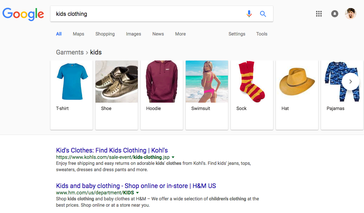The width and height of the screenshot is (364, 213).
Task: Click the carousel next arrow
Action: click(350, 82)
